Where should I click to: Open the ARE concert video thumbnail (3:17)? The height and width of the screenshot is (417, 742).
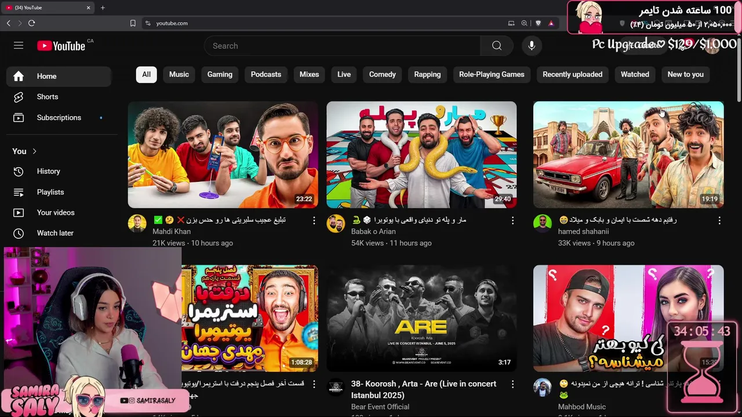(421, 318)
